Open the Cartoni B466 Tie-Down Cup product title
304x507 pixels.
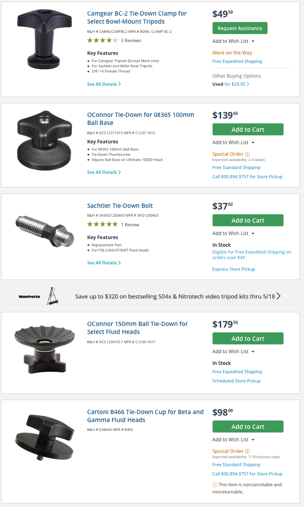point(145,416)
